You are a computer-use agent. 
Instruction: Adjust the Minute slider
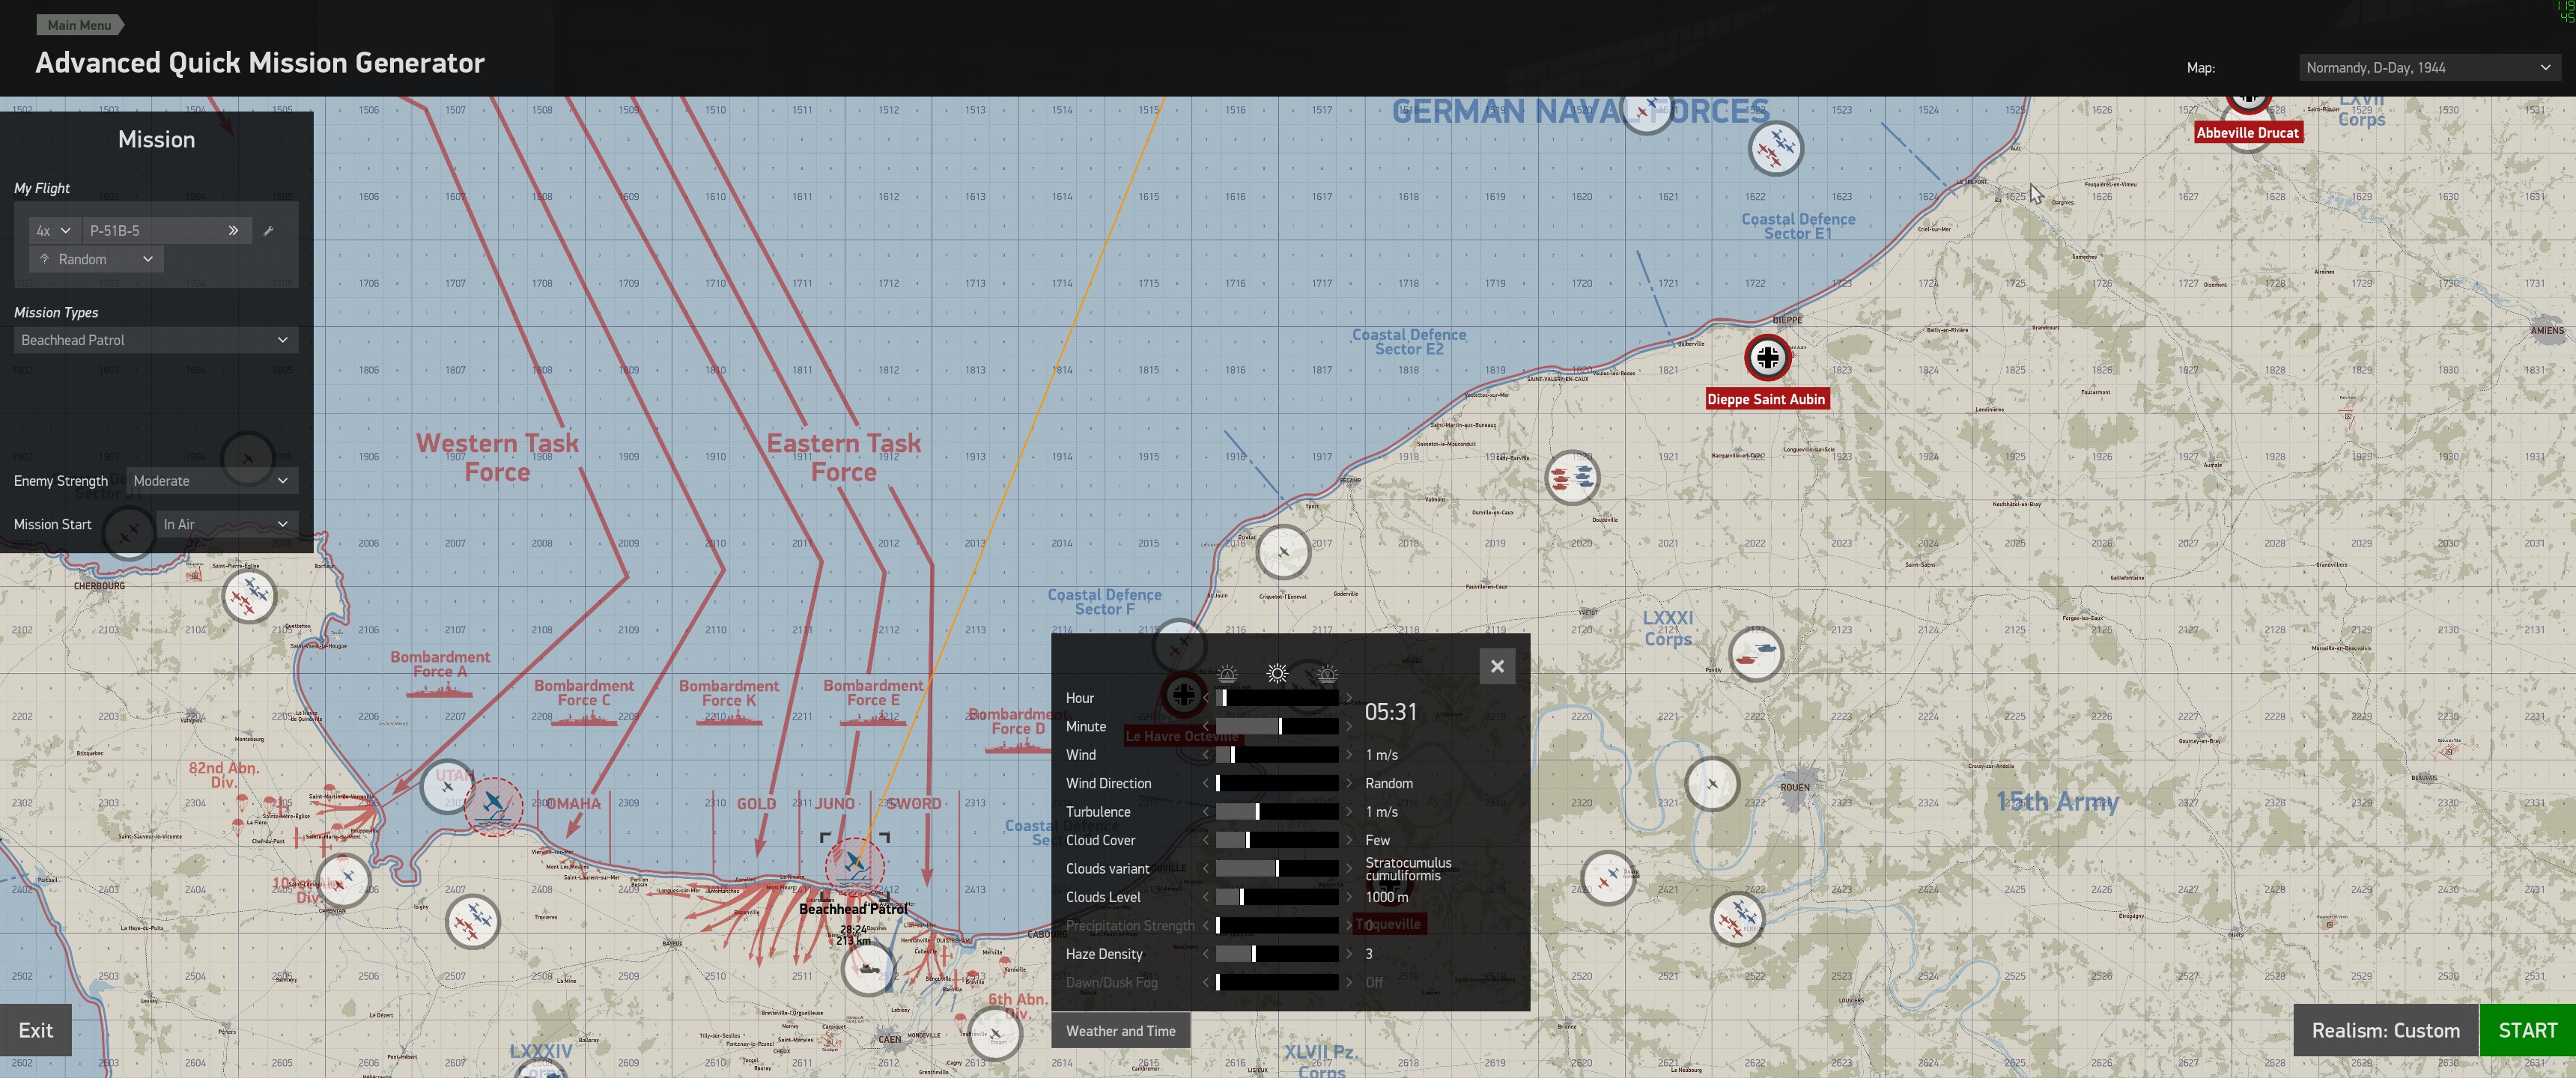click(1277, 726)
